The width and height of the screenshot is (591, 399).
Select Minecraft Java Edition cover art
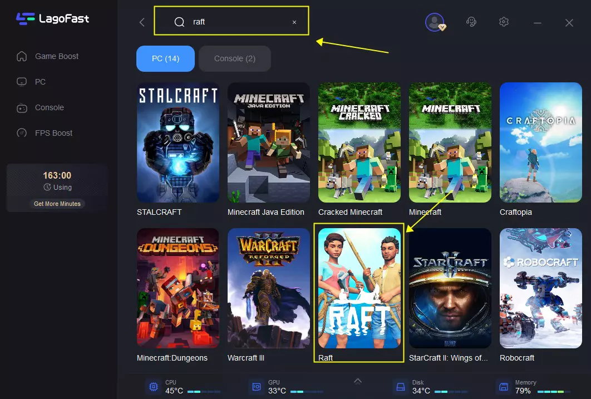pyautogui.click(x=269, y=142)
